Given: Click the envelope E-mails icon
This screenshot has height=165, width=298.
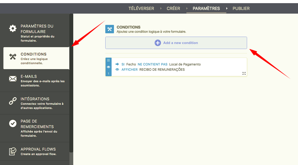Looking at the screenshot, I should [x=13, y=79].
